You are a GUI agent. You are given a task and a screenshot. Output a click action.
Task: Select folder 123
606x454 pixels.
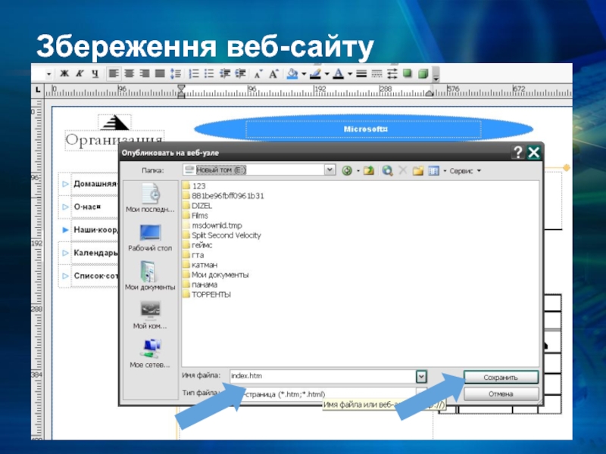(x=195, y=185)
